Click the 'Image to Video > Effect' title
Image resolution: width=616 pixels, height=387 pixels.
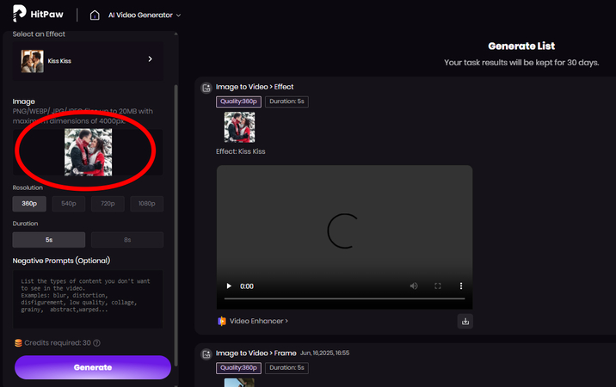click(255, 87)
